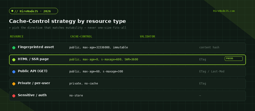Viewport: 255px width, 111px height.
Task: Click the Private / per-user label
Action: [34, 83]
